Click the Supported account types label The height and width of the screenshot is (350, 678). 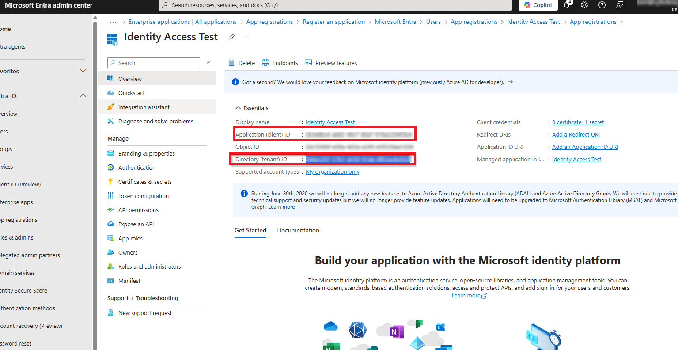267,171
